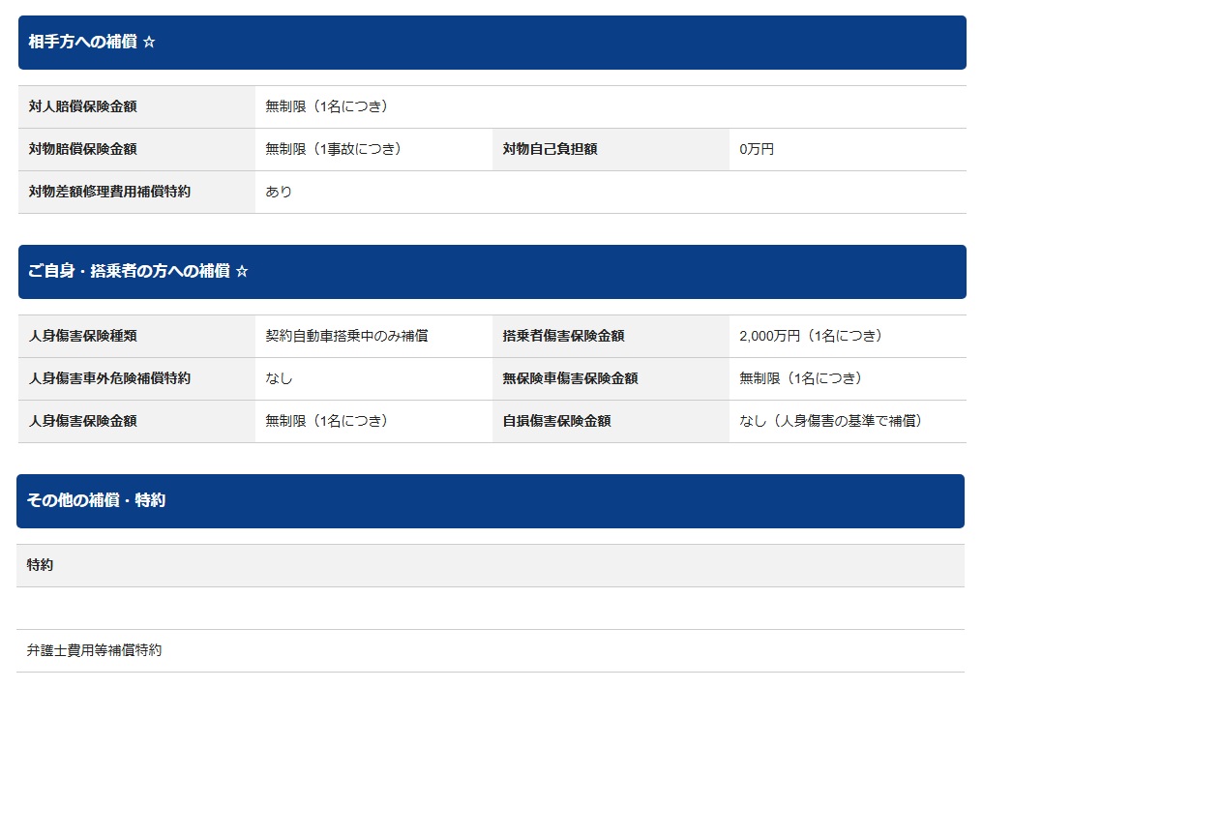
Task: Click the 対物賠償保険金額 row label
Action: pyautogui.click(x=83, y=149)
